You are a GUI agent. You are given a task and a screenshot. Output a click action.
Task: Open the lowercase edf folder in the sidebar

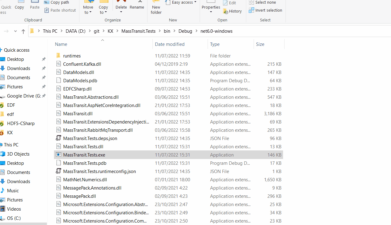pos(10,114)
